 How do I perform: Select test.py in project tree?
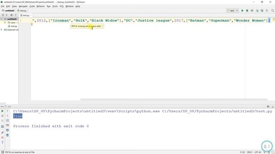tap(12, 26)
